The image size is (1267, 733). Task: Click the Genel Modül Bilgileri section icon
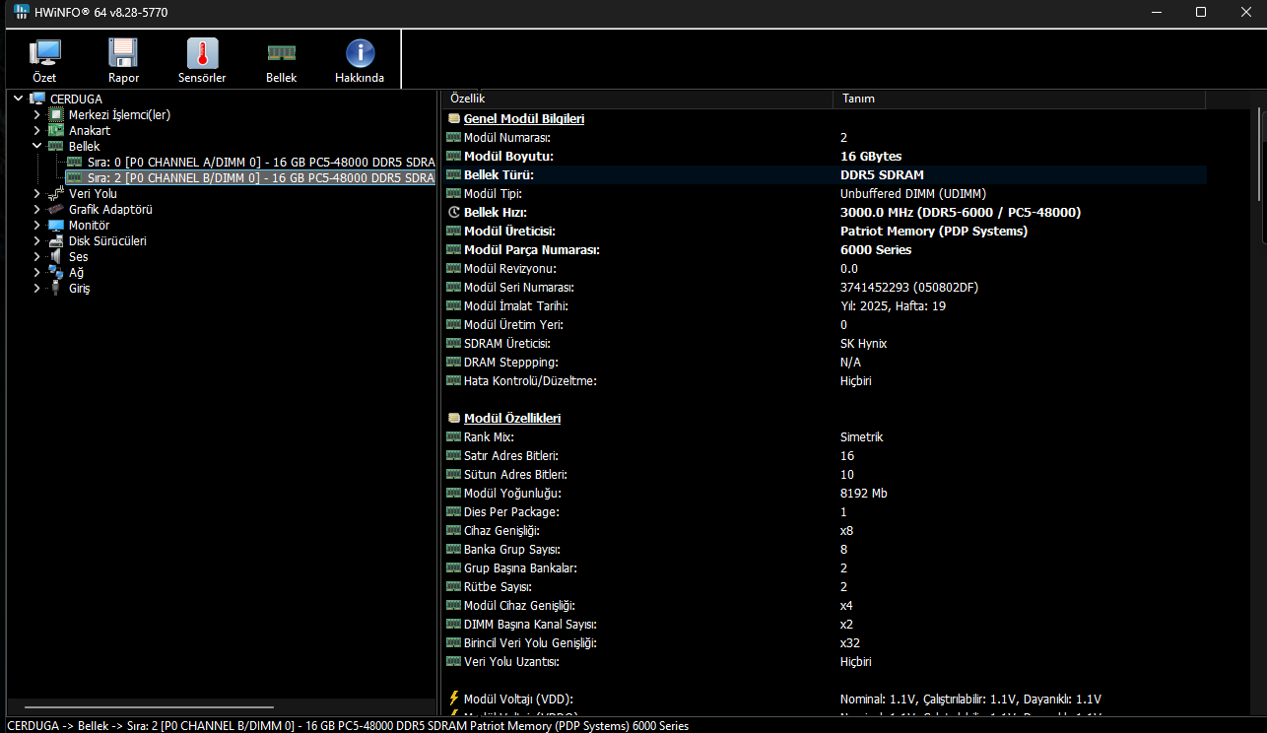coord(454,118)
